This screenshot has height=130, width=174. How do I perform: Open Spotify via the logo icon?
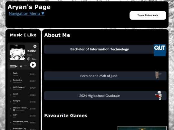[x=35, y=46]
